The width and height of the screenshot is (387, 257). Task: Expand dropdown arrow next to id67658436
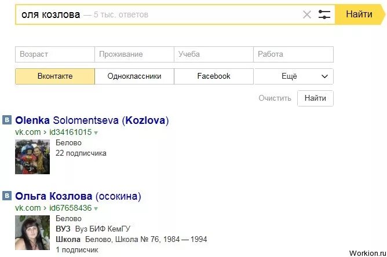(96, 208)
